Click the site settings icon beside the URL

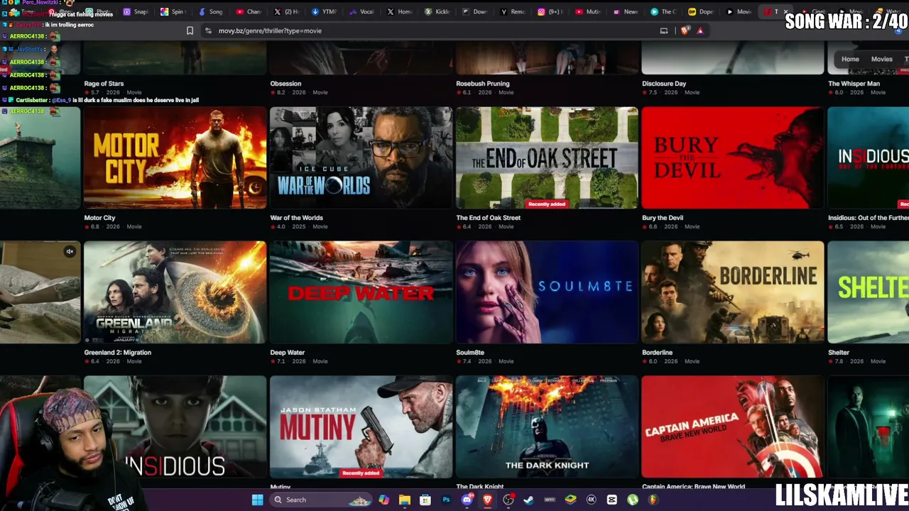(207, 31)
